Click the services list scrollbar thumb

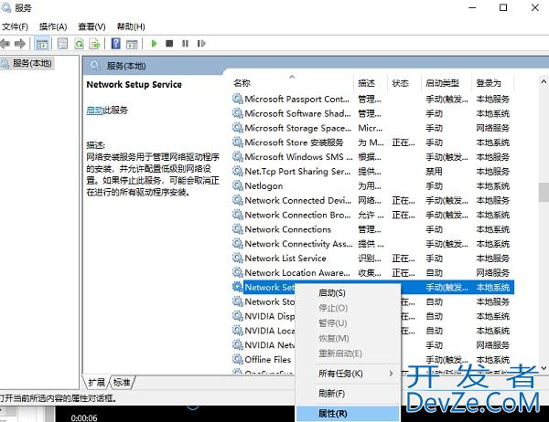coord(544,193)
